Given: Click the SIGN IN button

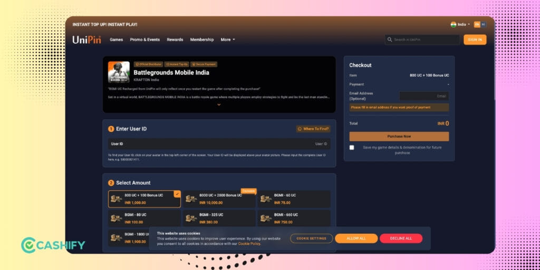Looking at the screenshot, I should [x=475, y=40].
